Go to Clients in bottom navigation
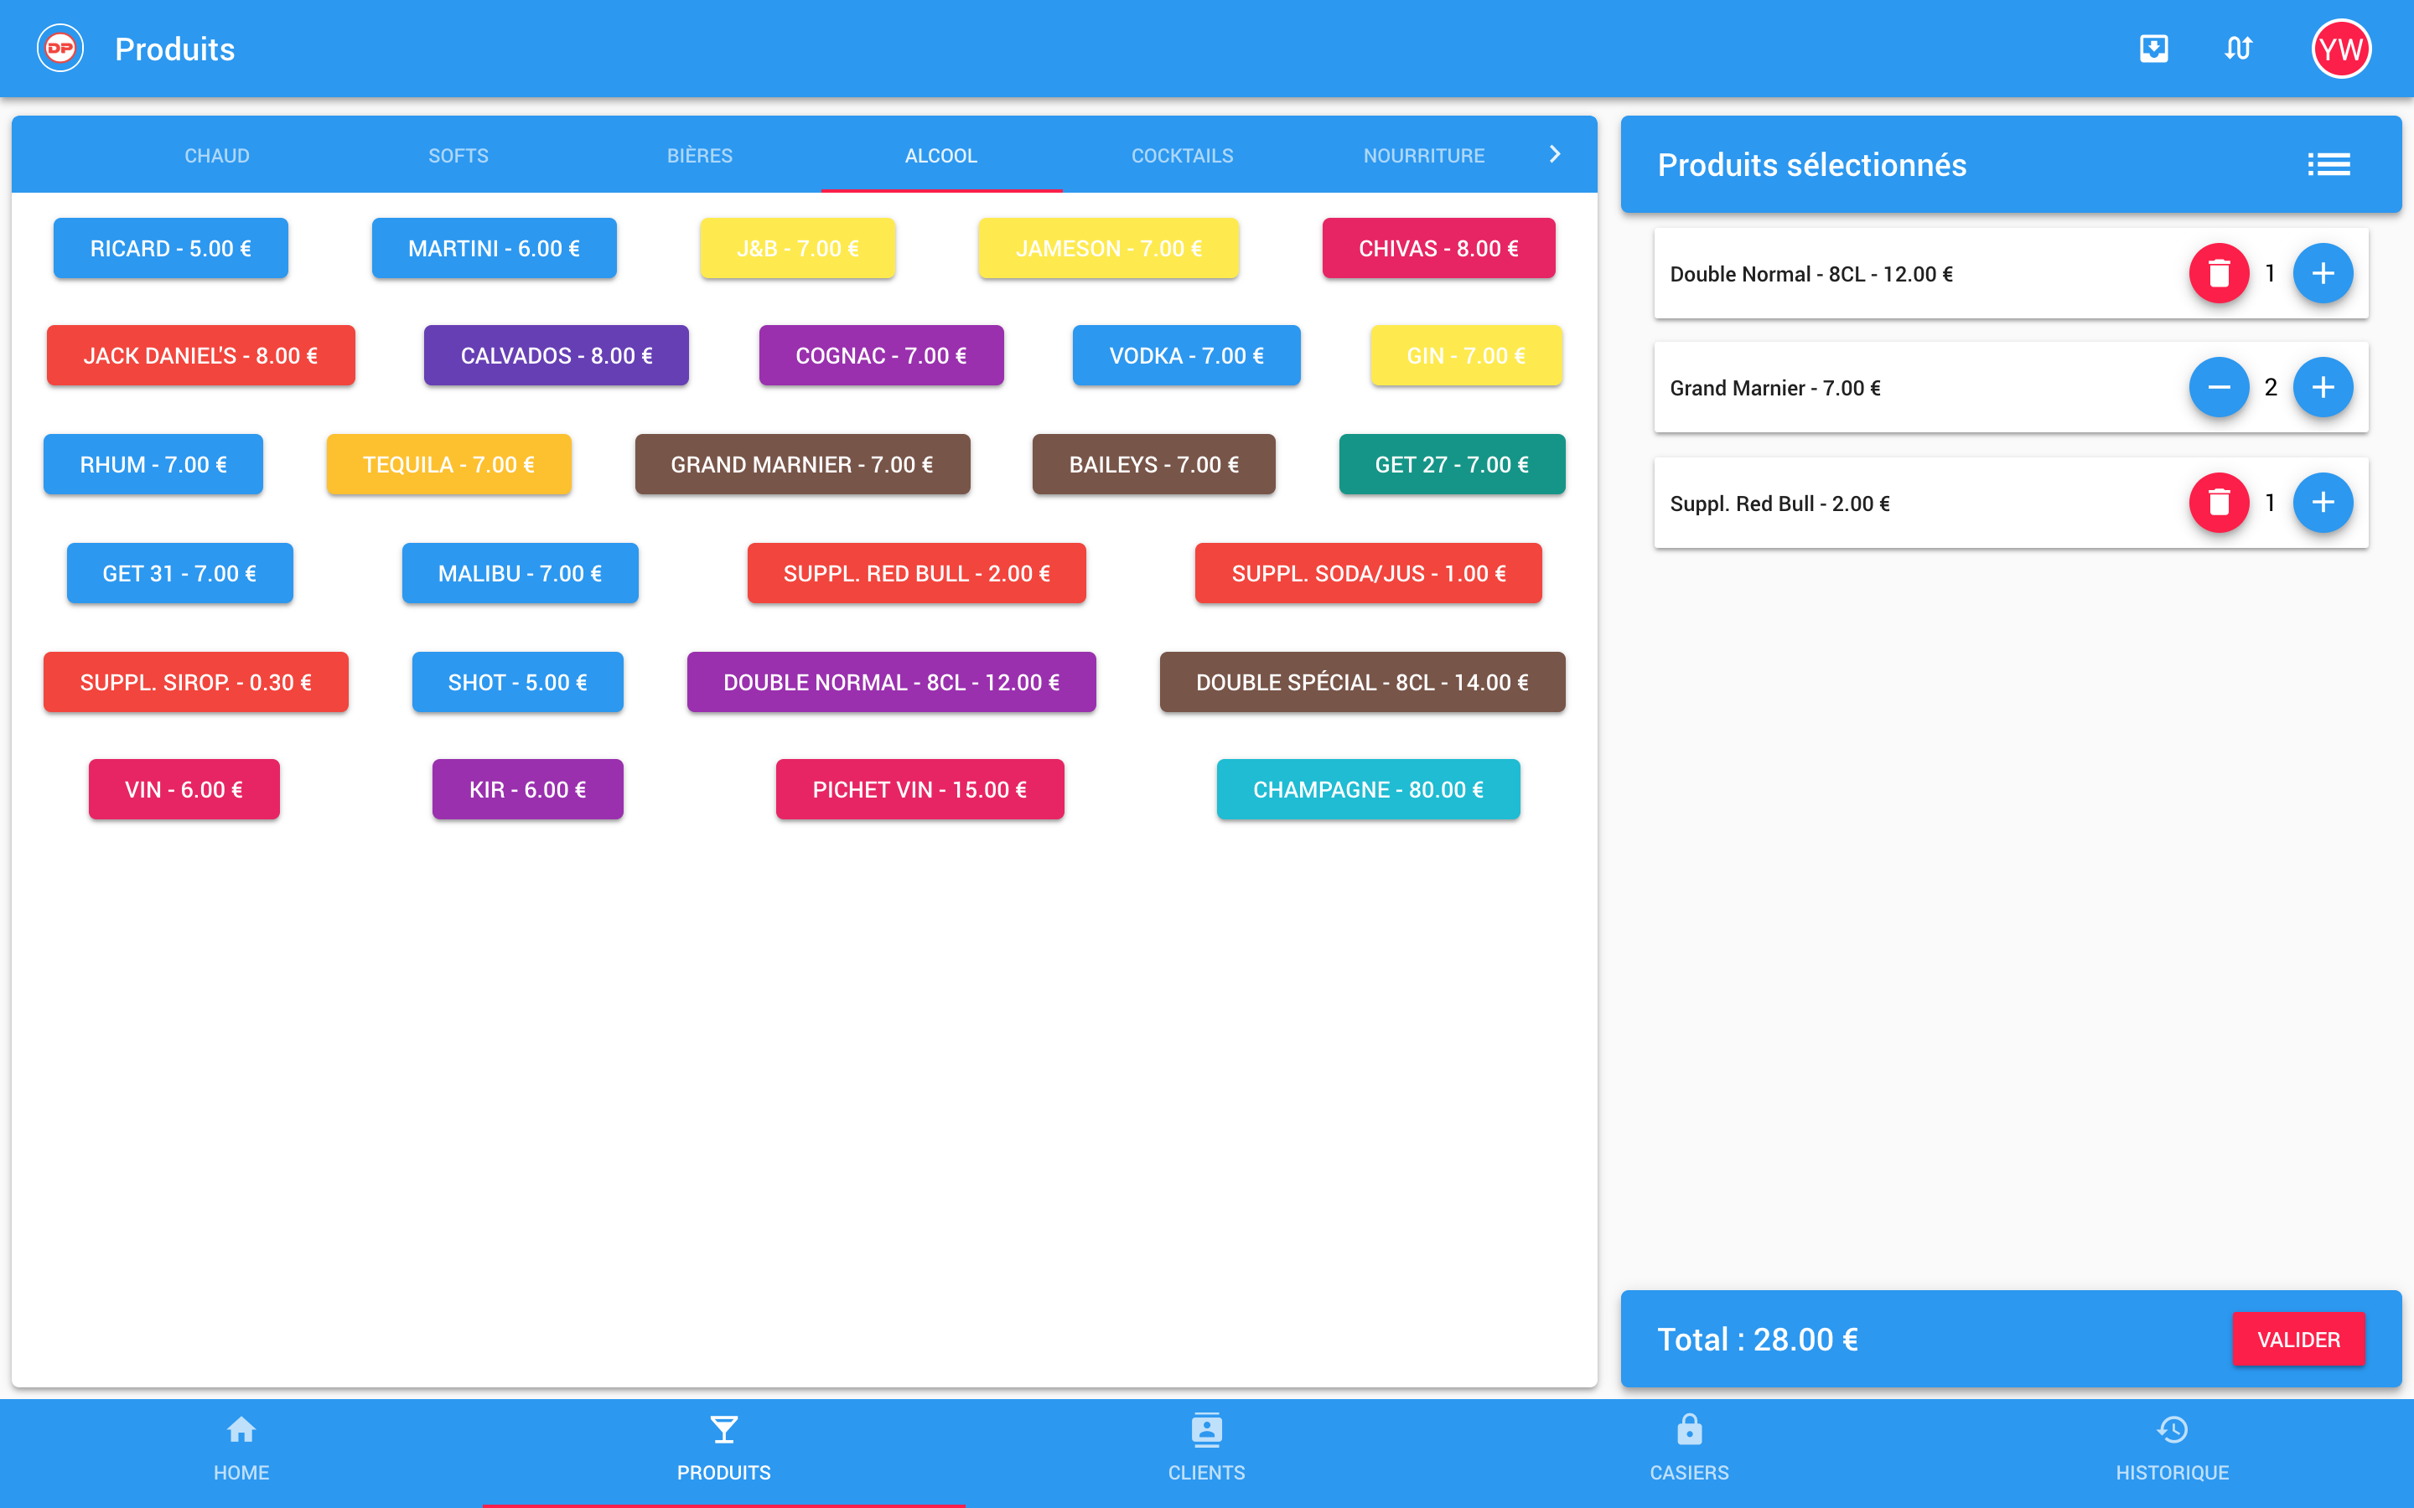Screen dimensions: 2414x1508 [x=1206, y=1447]
